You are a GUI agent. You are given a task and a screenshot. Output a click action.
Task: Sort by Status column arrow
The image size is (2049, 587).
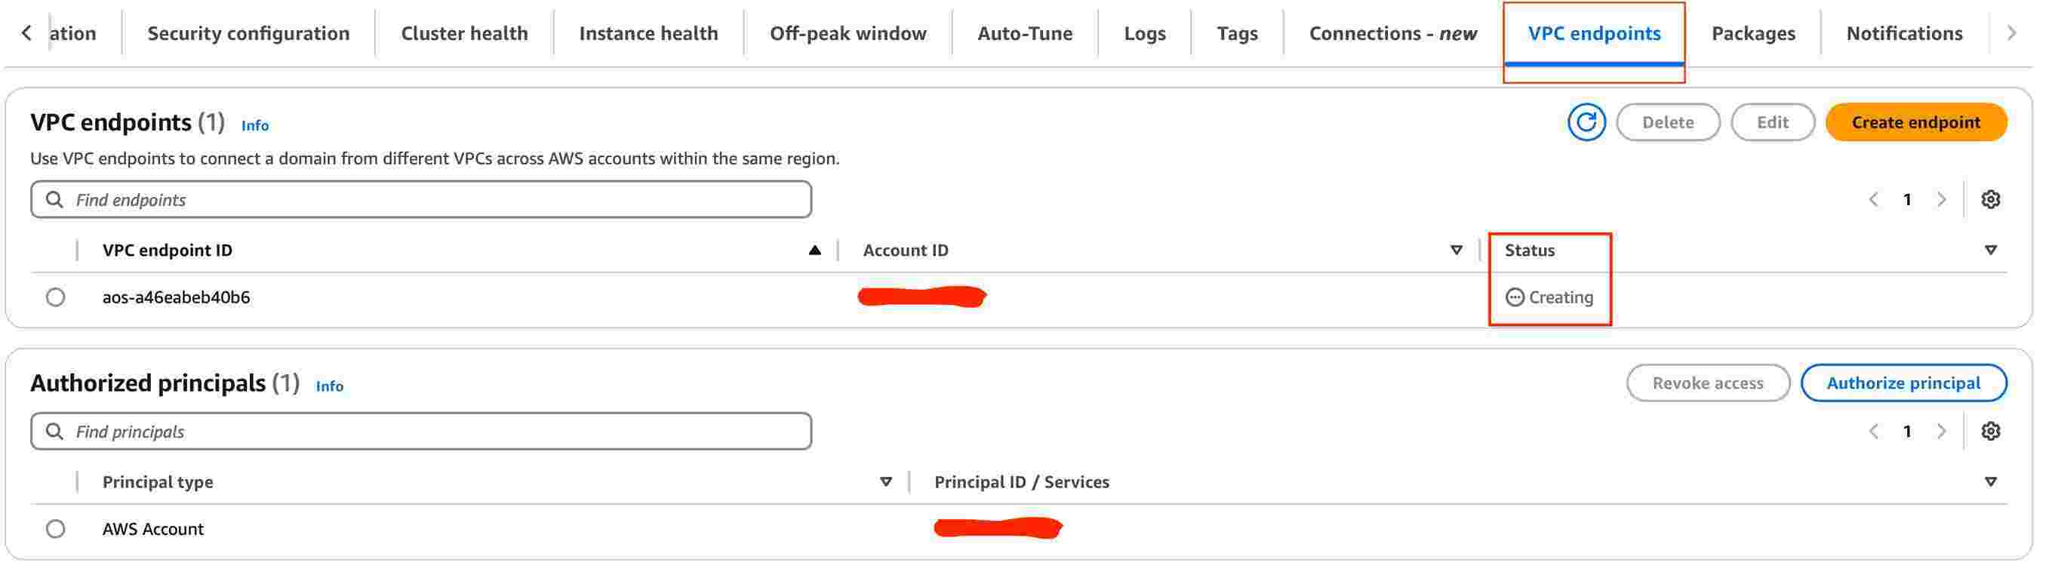[x=1991, y=250]
